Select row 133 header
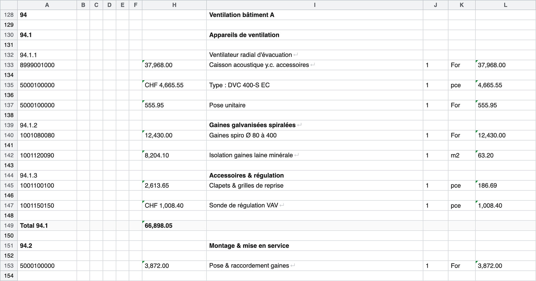 (x=9, y=65)
